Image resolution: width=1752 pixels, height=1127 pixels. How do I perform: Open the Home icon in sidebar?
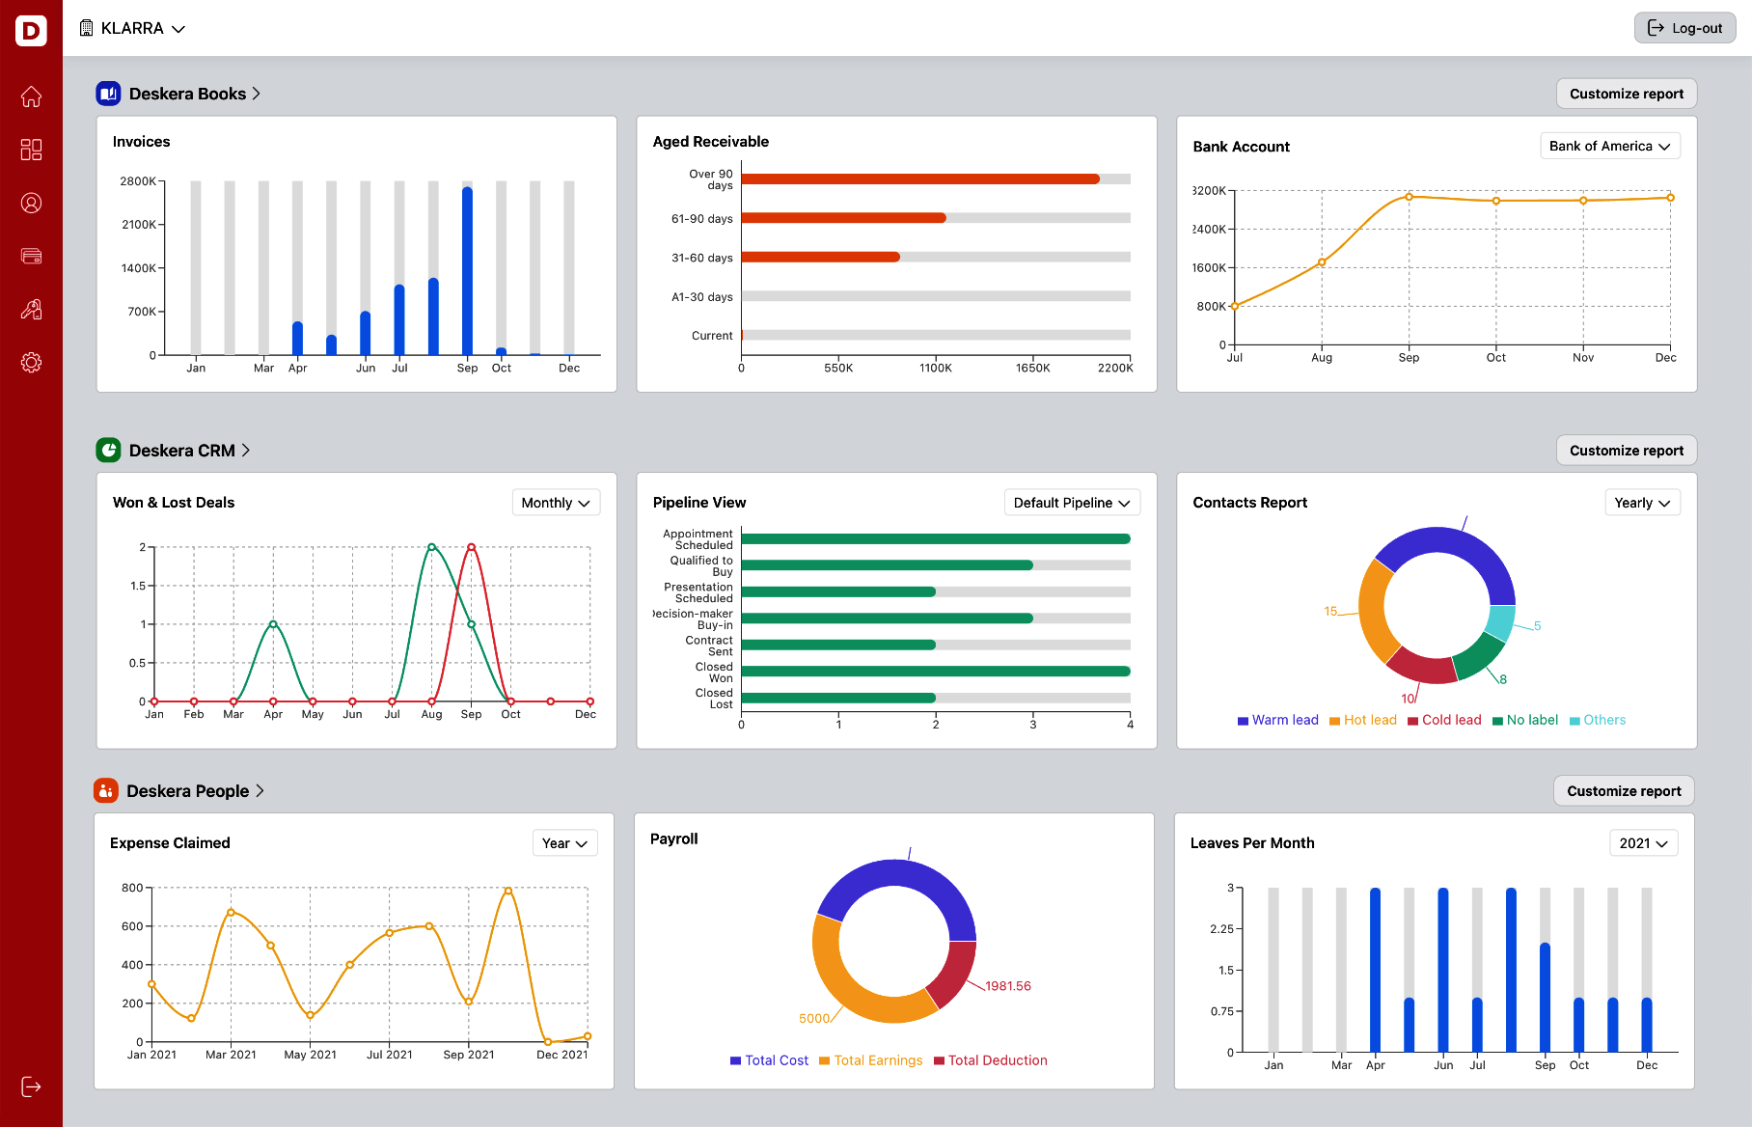tap(31, 96)
